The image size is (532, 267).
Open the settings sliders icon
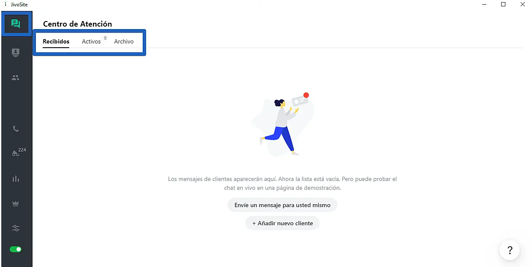pos(16,228)
